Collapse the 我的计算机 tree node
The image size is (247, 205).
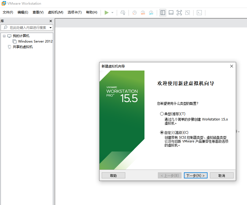[4, 36]
